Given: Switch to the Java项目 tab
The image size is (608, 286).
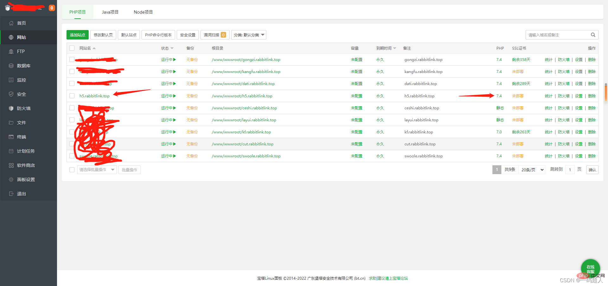Looking at the screenshot, I should point(110,12).
